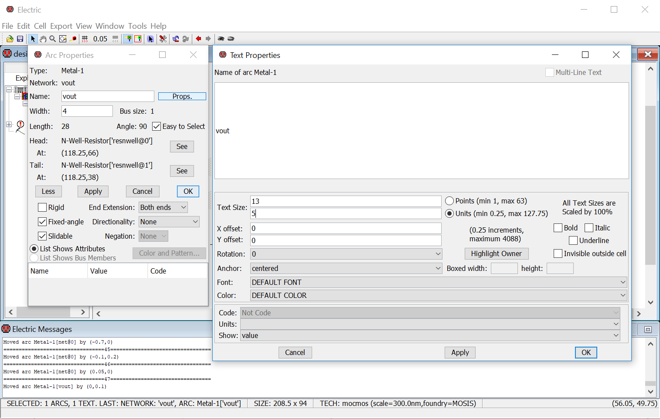Open the End Extension dropdown
This screenshot has width=660, height=419.
pos(163,207)
